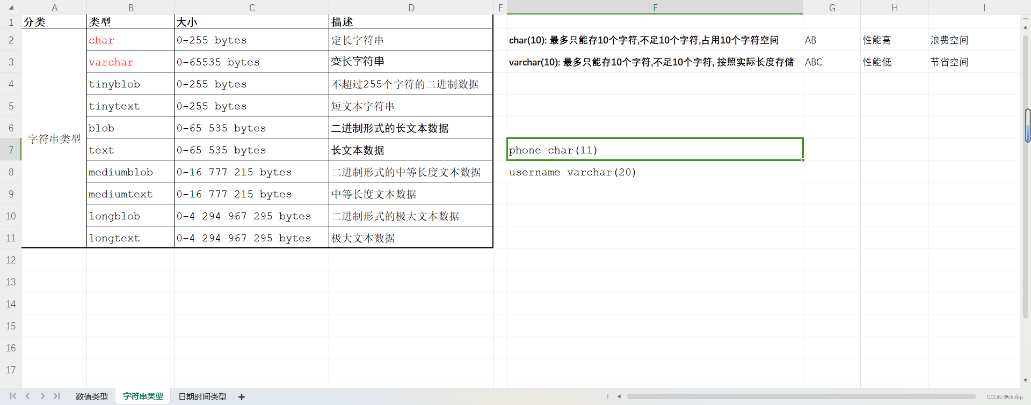Select the red 'char' cell

pyautogui.click(x=130, y=40)
